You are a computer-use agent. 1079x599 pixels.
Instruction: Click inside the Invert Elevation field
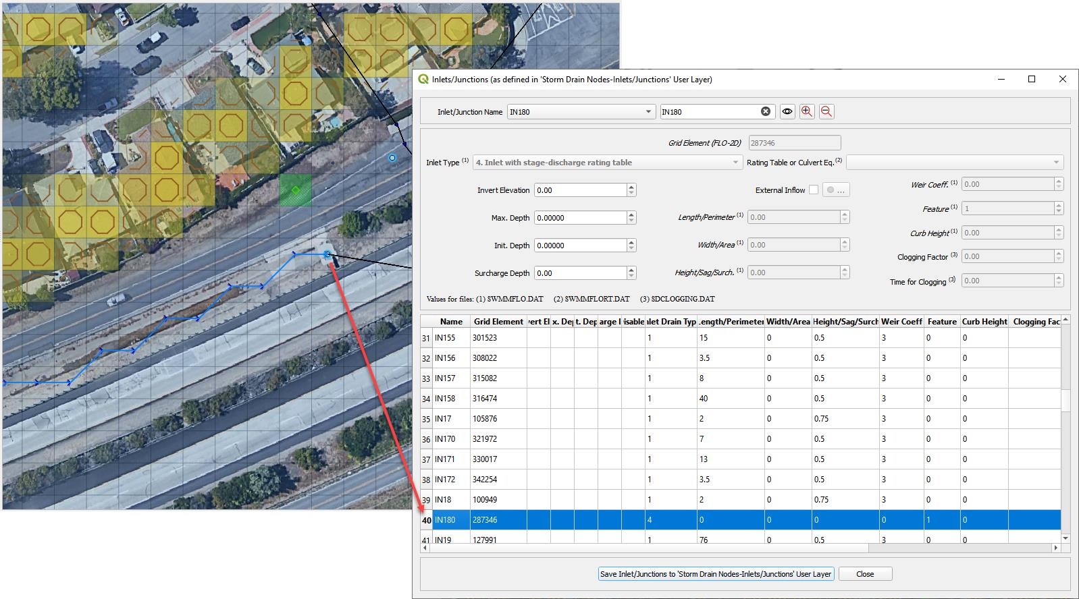pyautogui.click(x=580, y=190)
